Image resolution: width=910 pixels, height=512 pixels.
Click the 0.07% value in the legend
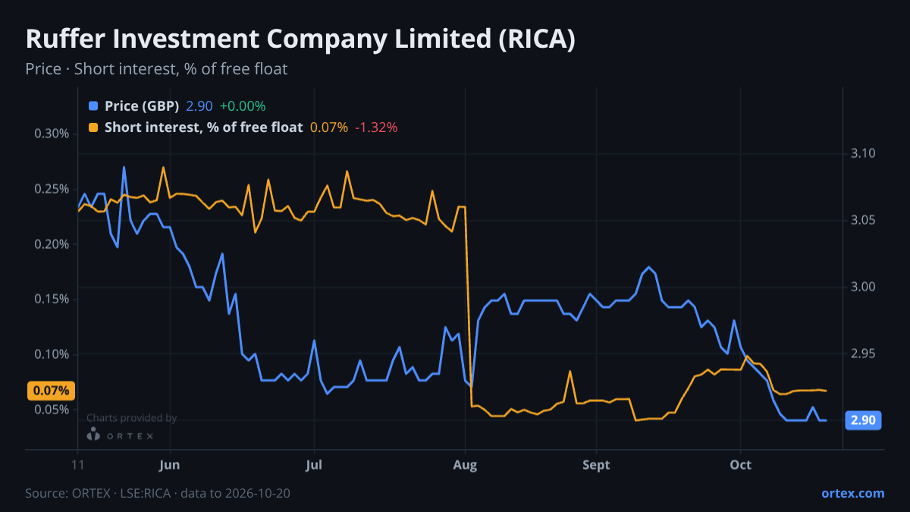click(x=329, y=127)
